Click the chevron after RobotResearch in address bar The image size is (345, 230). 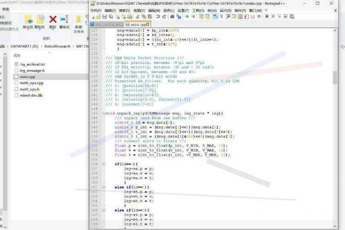74,46
